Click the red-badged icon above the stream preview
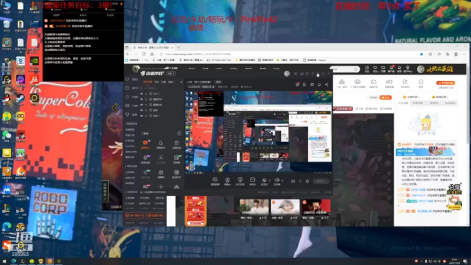This screenshot has width=471, height=265. click(x=297, y=84)
